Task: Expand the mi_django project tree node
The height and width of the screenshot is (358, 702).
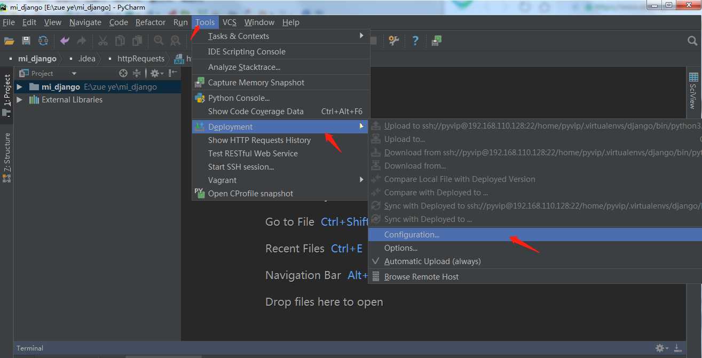Action: pos(19,86)
